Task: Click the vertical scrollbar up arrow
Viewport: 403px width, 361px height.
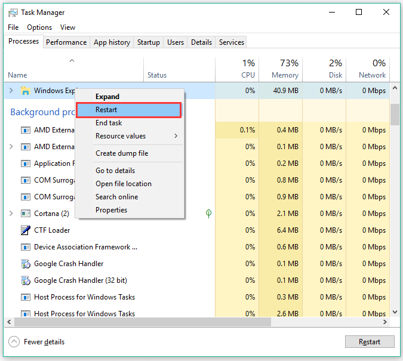Action: coord(395,88)
